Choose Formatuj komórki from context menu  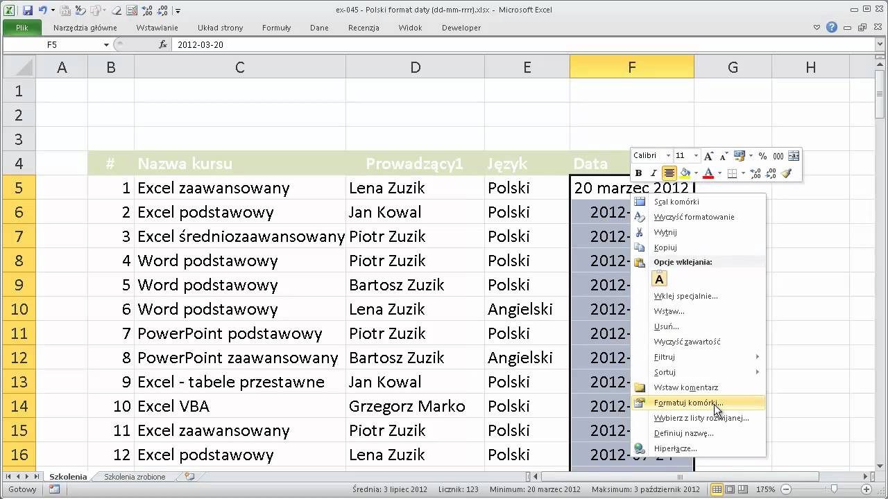point(698,403)
